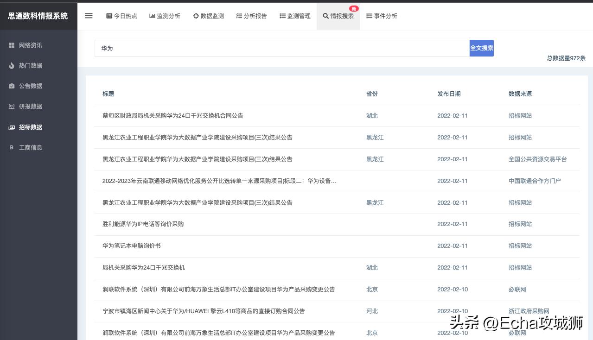
Task: Click the 中国联通合作方门户 source link
Action: point(535,181)
